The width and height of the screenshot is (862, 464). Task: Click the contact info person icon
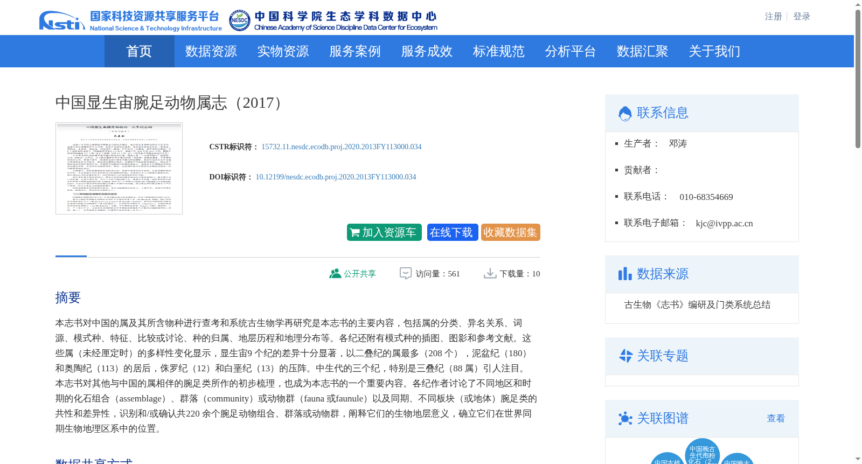click(x=625, y=113)
